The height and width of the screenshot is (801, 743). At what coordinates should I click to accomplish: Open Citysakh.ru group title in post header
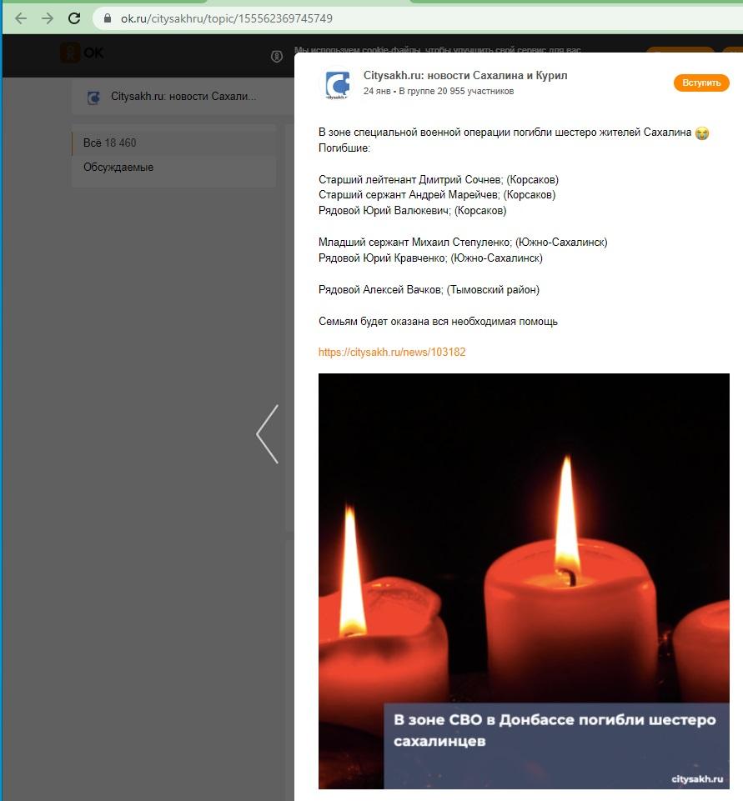tap(465, 76)
